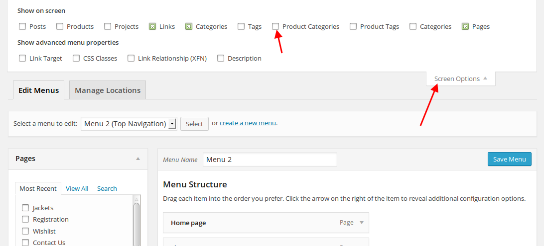The image size is (544, 246).
Task: Select the Contact Us page checkbox
Action: [25, 242]
